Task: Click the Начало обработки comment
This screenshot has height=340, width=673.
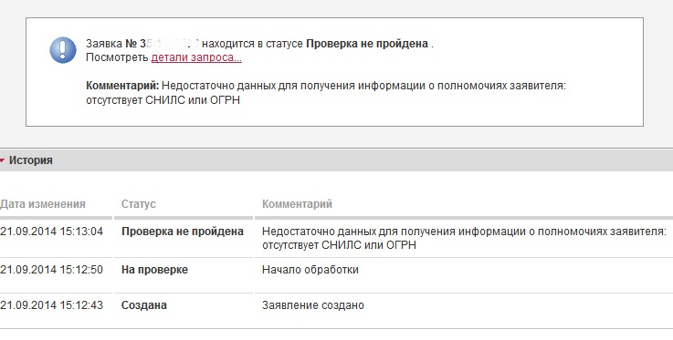Action: click(x=310, y=270)
